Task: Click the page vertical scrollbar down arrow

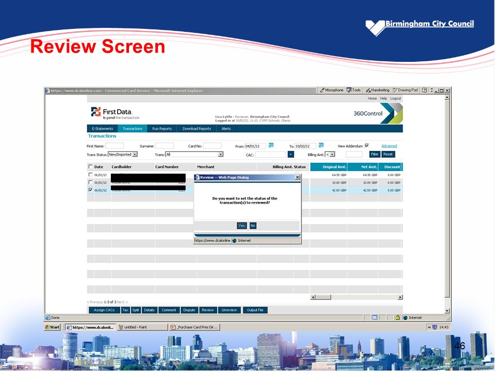Action: (x=447, y=311)
